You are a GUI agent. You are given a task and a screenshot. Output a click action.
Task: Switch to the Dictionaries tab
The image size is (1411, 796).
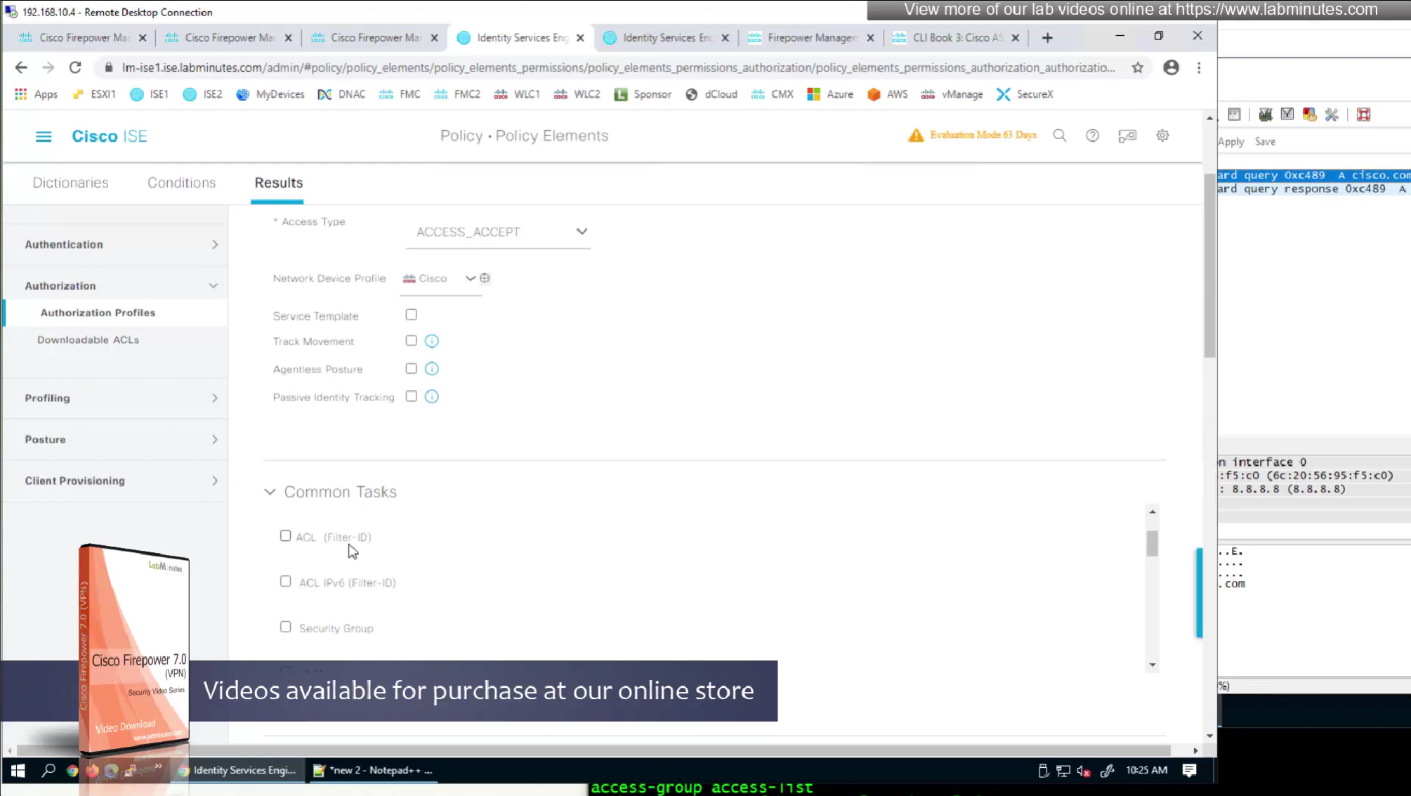click(70, 183)
